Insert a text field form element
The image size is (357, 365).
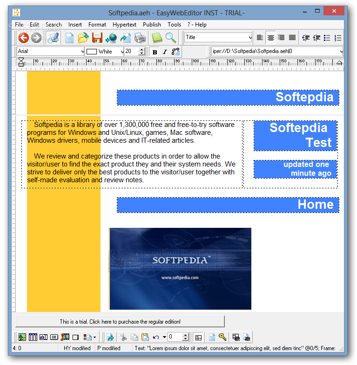pos(44,337)
